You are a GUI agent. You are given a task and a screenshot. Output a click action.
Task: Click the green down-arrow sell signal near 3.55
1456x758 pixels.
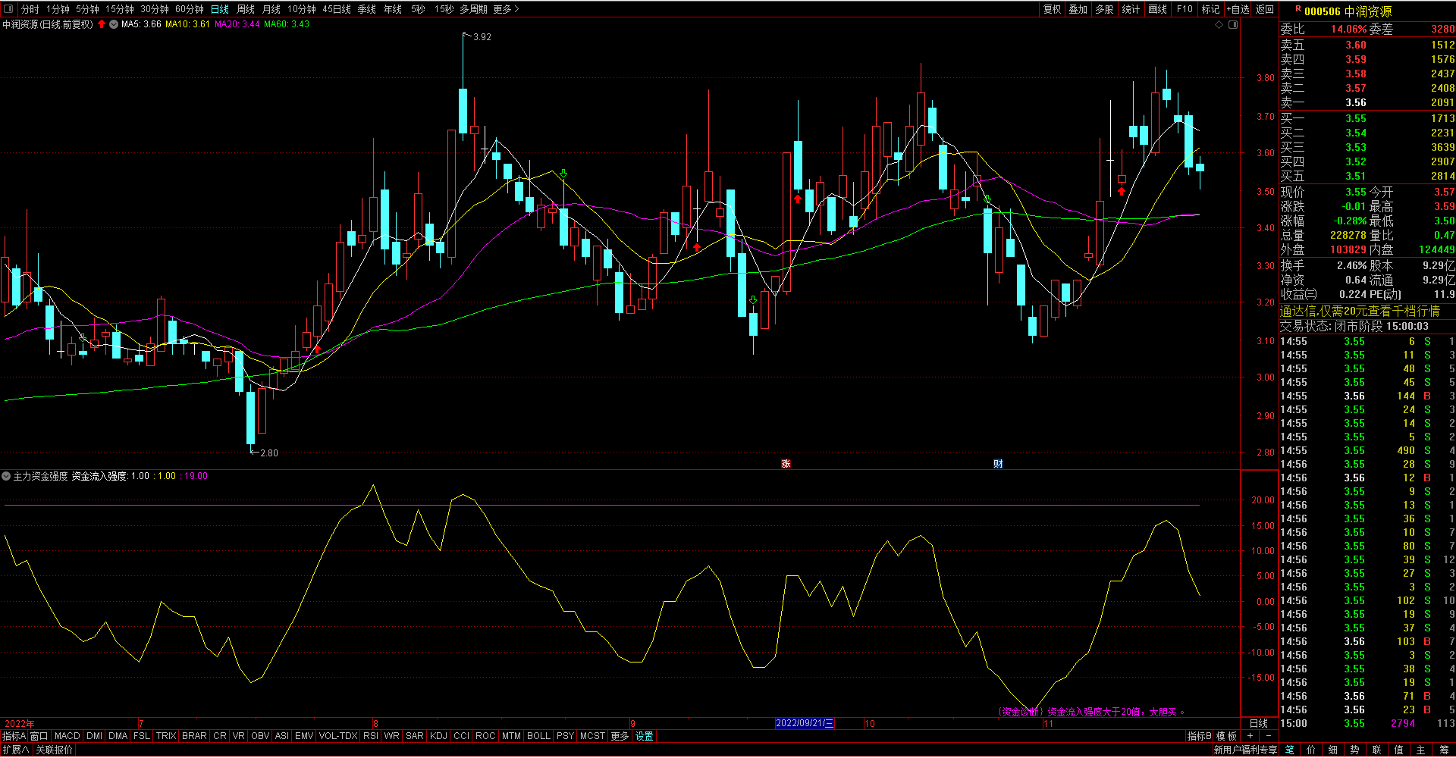point(563,174)
